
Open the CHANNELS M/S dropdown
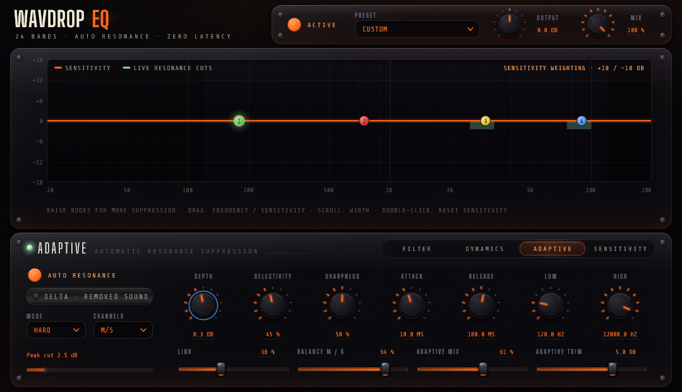pyautogui.click(x=123, y=330)
